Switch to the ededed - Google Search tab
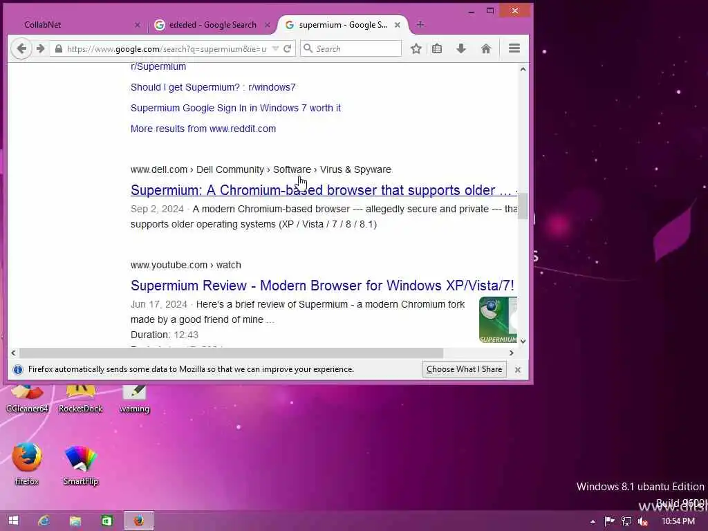This screenshot has height=531, width=708. [x=213, y=25]
